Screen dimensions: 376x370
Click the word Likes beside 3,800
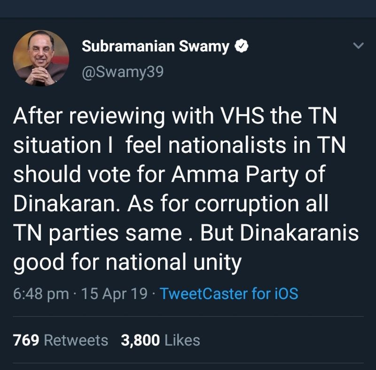(182, 340)
